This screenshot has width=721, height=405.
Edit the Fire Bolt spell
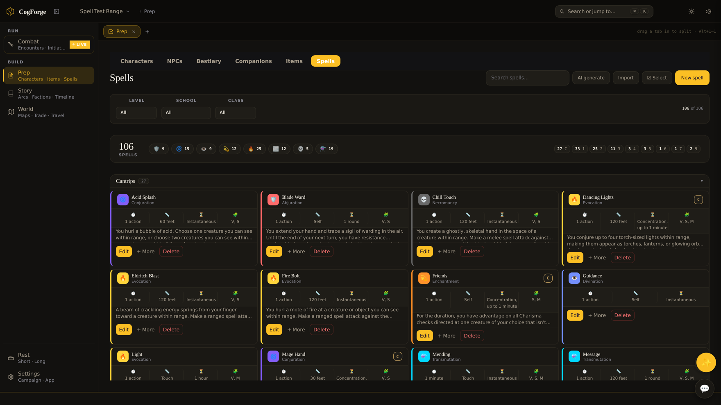(274, 330)
